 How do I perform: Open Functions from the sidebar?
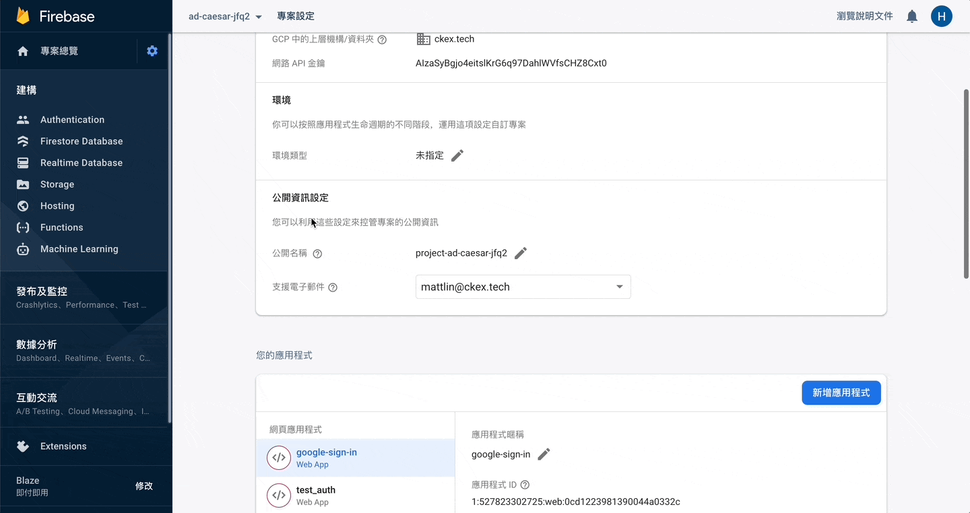[62, 228]
